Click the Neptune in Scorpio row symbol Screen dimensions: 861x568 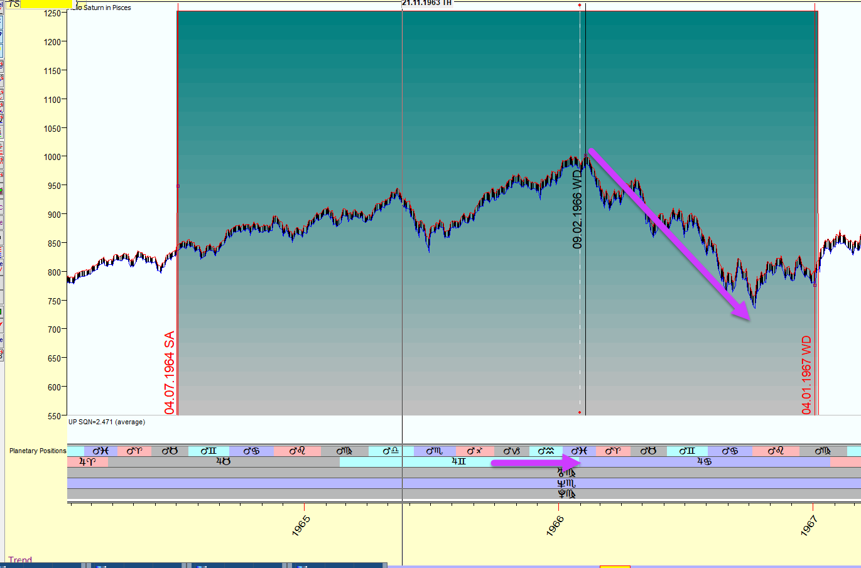566,483
